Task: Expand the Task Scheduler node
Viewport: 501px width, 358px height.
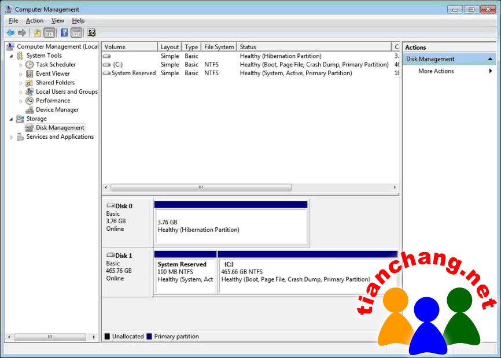Action: tap(21, 65)
